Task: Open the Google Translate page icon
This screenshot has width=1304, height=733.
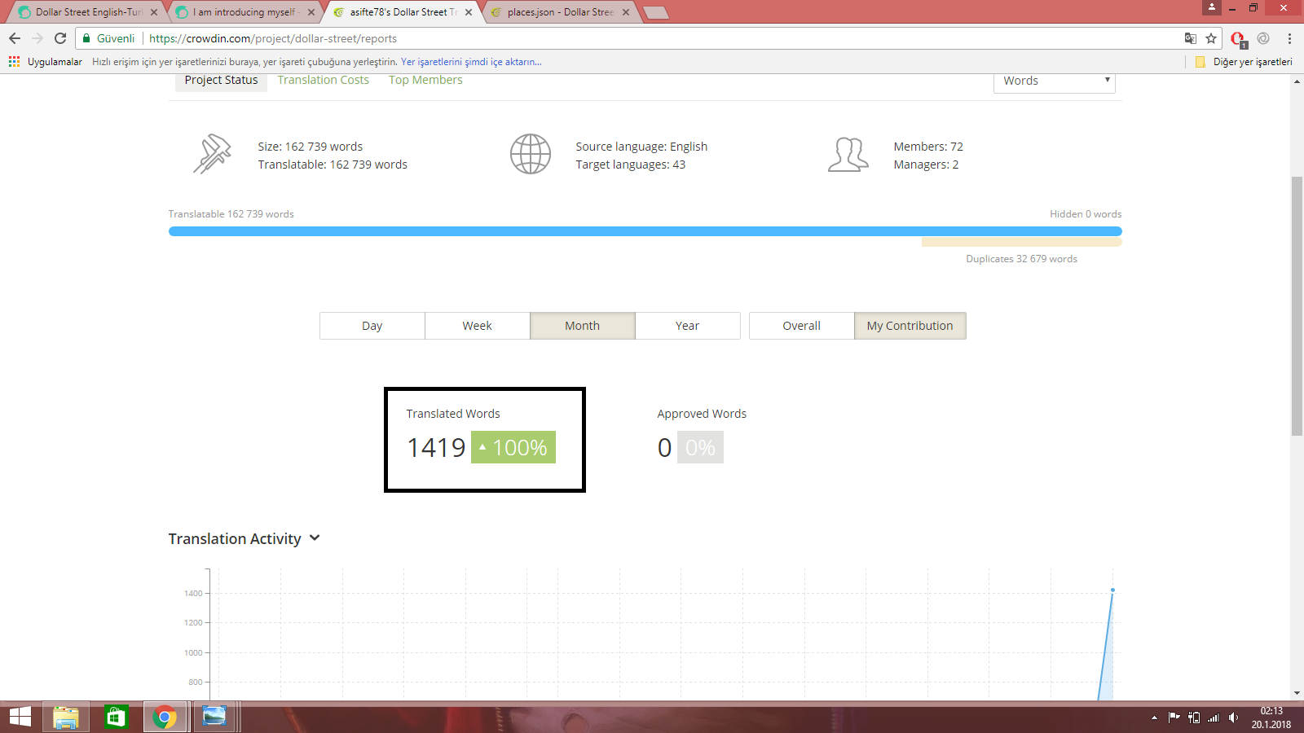Action: pos(1191,38)
